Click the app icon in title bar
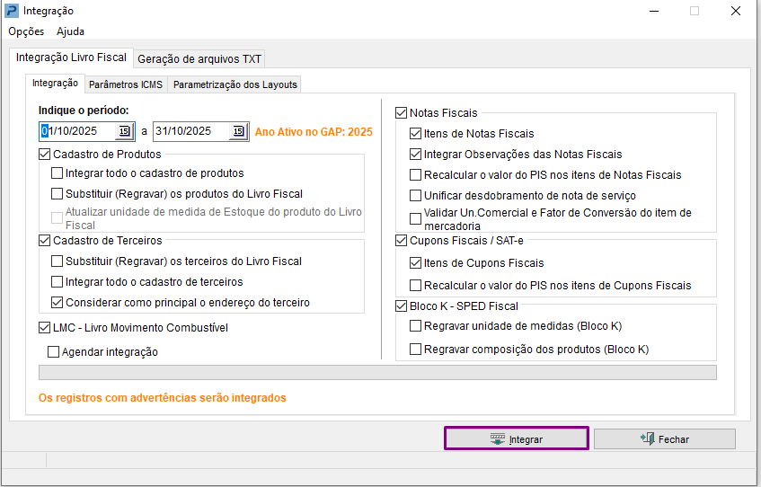 (x=11, y=11)
